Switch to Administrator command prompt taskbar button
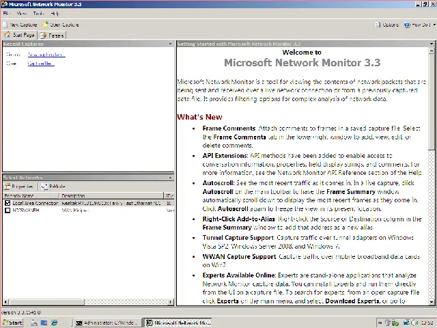 [x=107, y=323]
